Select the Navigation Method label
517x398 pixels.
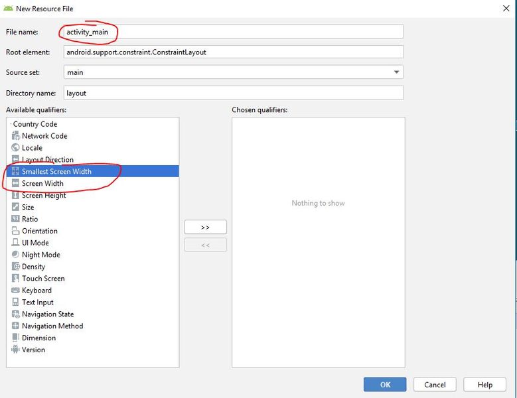pyautogui.click(x=52, y=326)
